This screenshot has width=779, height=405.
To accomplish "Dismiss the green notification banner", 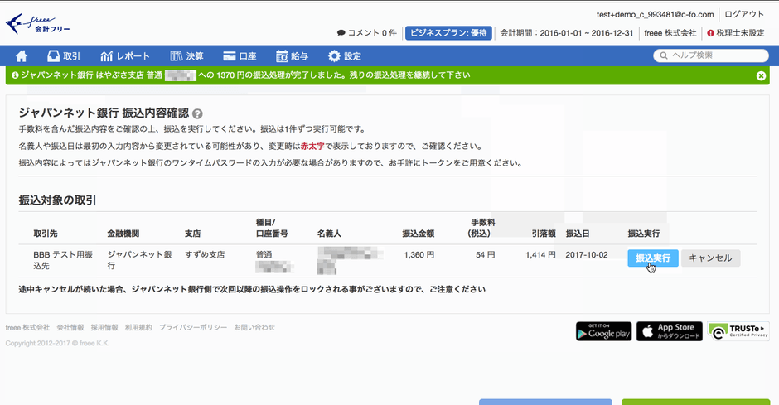I will click(x=761, y=75).
